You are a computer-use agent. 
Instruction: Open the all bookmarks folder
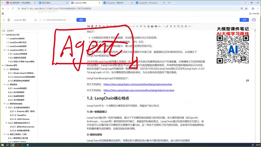(254, 13)
